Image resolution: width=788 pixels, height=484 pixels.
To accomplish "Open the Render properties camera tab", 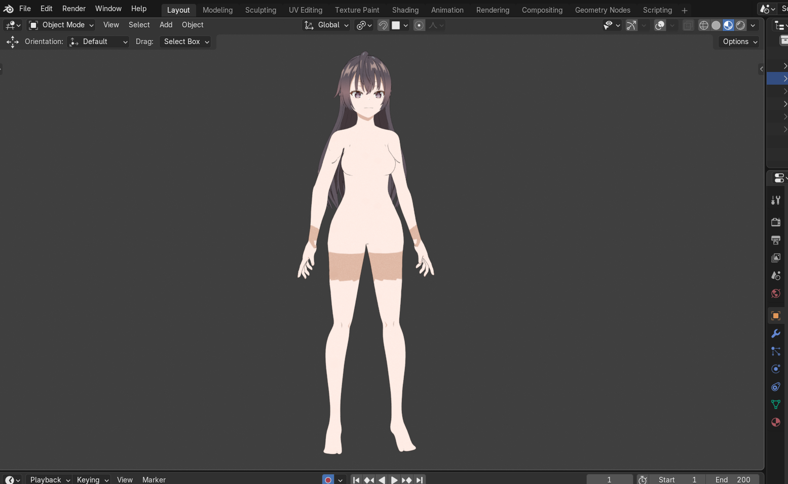I will (775, 222).
